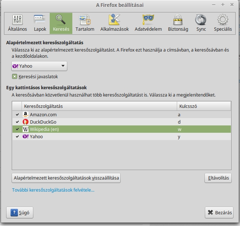
Task: Open the Súgó help button
Action: pos(20,212)
